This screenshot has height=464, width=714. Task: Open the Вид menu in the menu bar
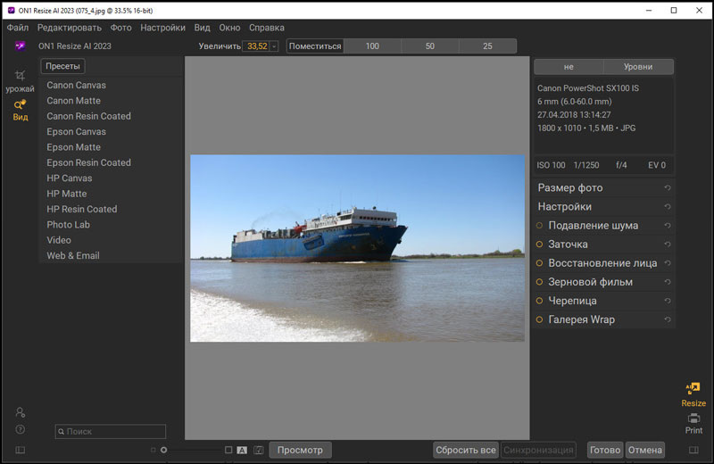[x=203, y=28]
